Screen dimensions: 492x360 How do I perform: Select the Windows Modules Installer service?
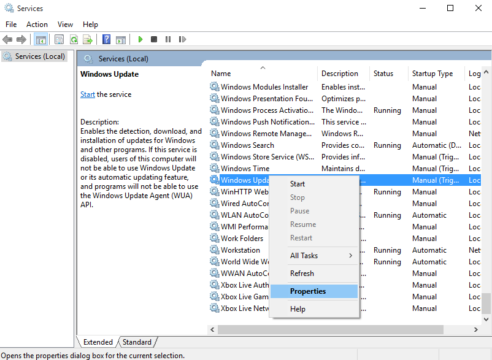(x=345, y=87)
